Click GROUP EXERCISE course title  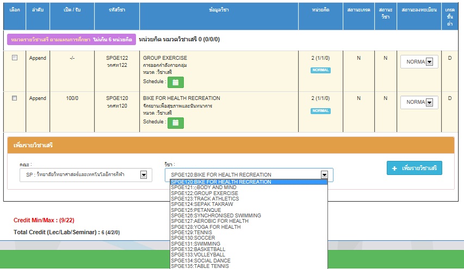[165, 58]
